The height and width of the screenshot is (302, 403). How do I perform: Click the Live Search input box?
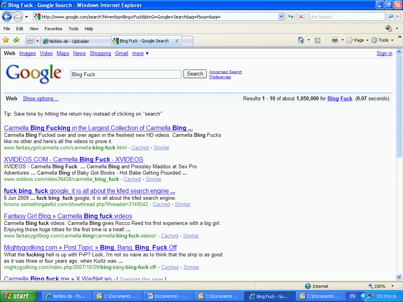(x=347, y=17)
